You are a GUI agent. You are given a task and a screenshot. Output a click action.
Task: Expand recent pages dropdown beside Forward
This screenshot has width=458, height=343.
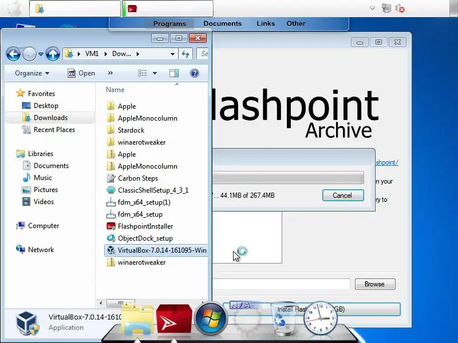(41, 54)
